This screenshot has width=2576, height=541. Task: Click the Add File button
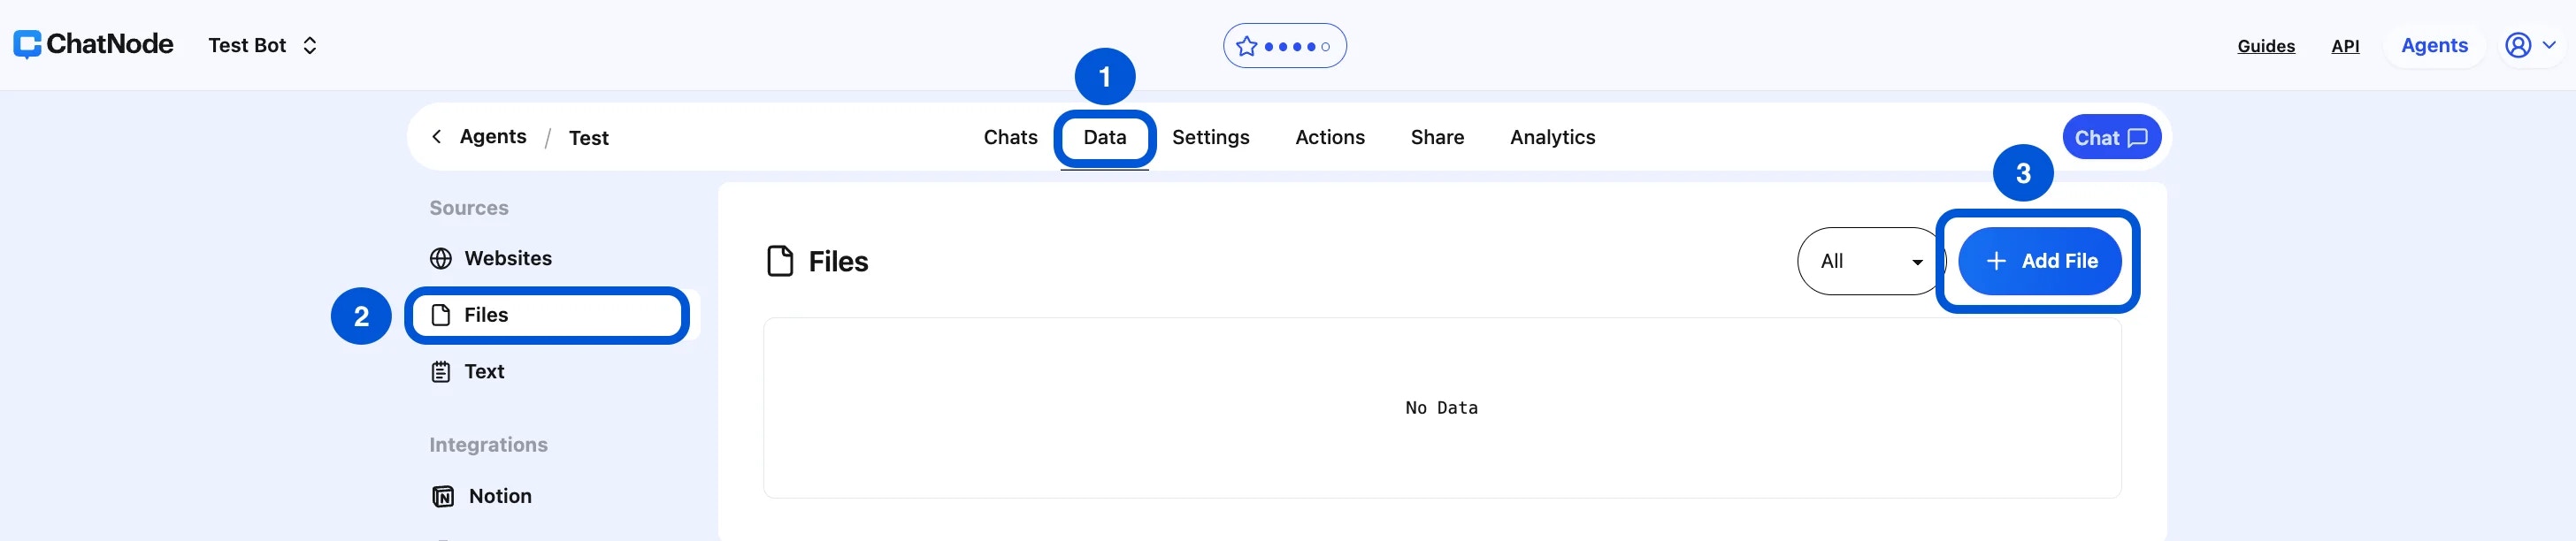(2039, 261)
